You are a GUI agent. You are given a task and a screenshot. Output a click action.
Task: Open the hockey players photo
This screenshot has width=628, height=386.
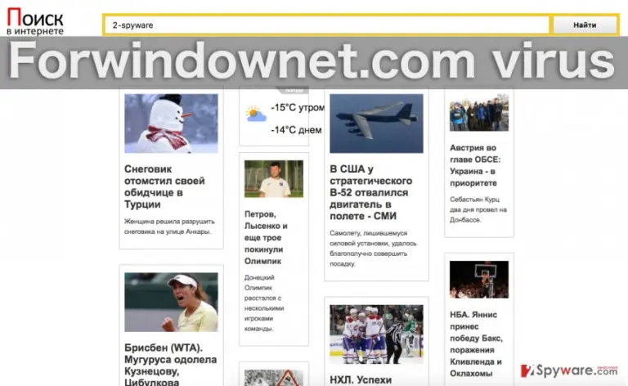point(376,334)
